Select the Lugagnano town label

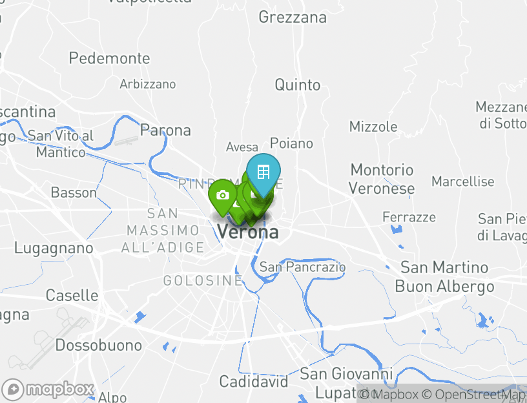click(54, 249)
